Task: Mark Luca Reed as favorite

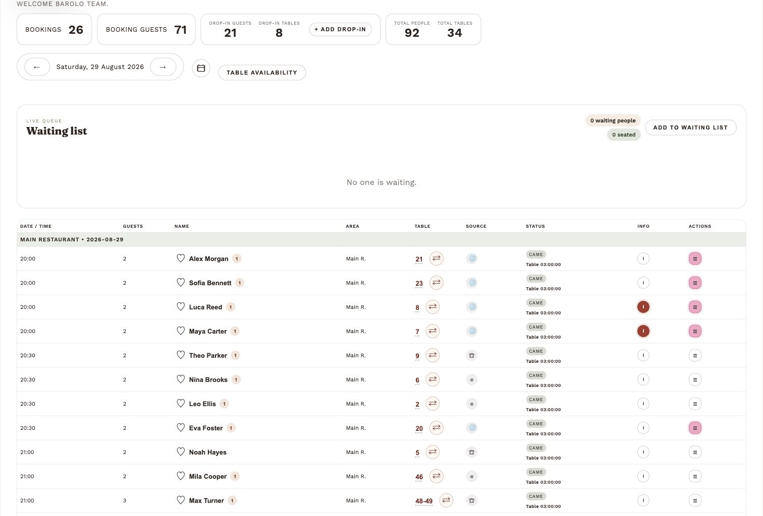Action: (181, 306)
